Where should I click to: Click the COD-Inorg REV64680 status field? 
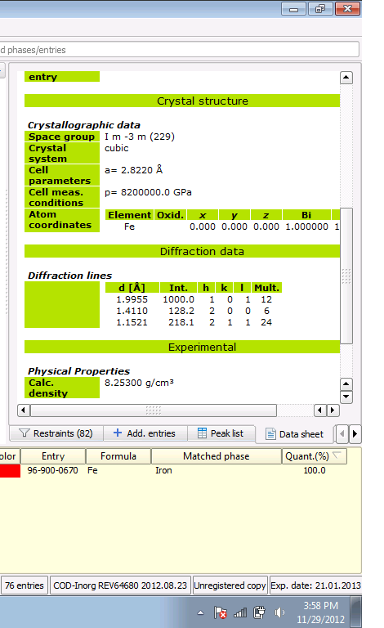pos(120,585)
